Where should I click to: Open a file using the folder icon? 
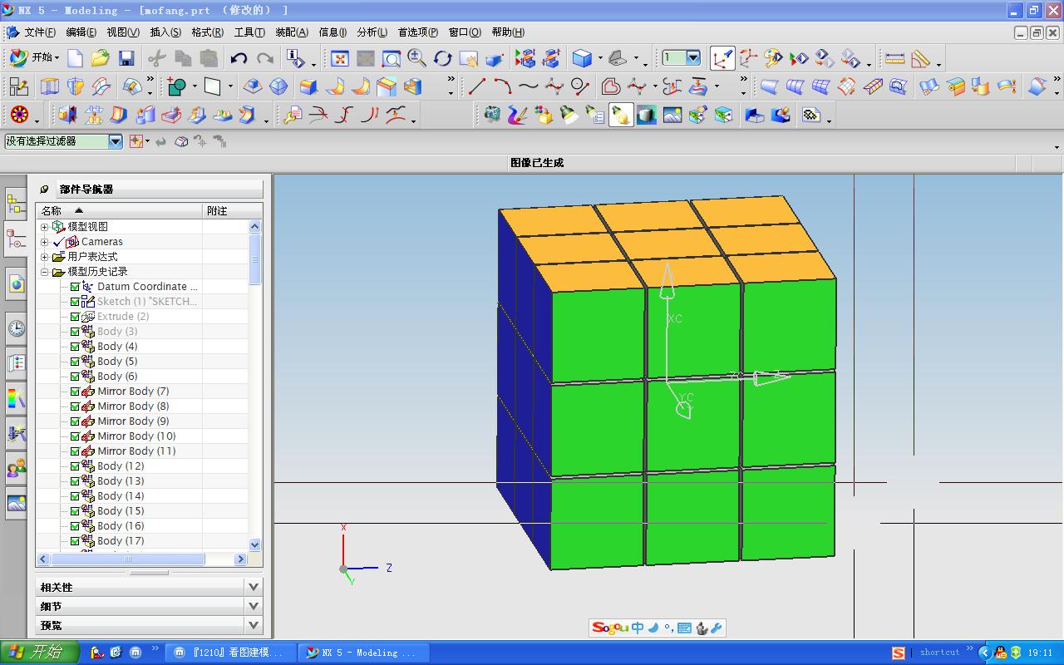(101, 58)
